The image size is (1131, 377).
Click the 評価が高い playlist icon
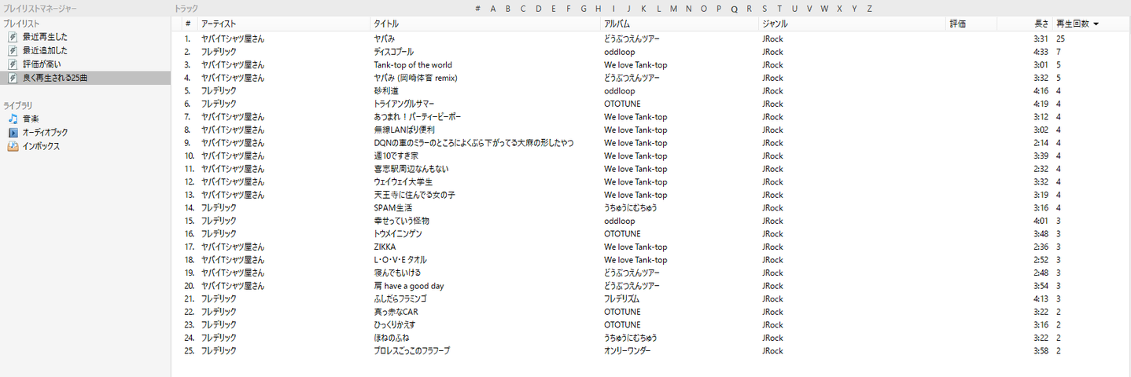(12, 64)
